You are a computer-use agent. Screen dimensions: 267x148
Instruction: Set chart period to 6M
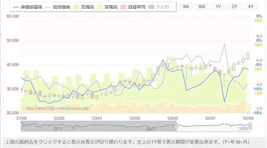[x=202, y=7]
